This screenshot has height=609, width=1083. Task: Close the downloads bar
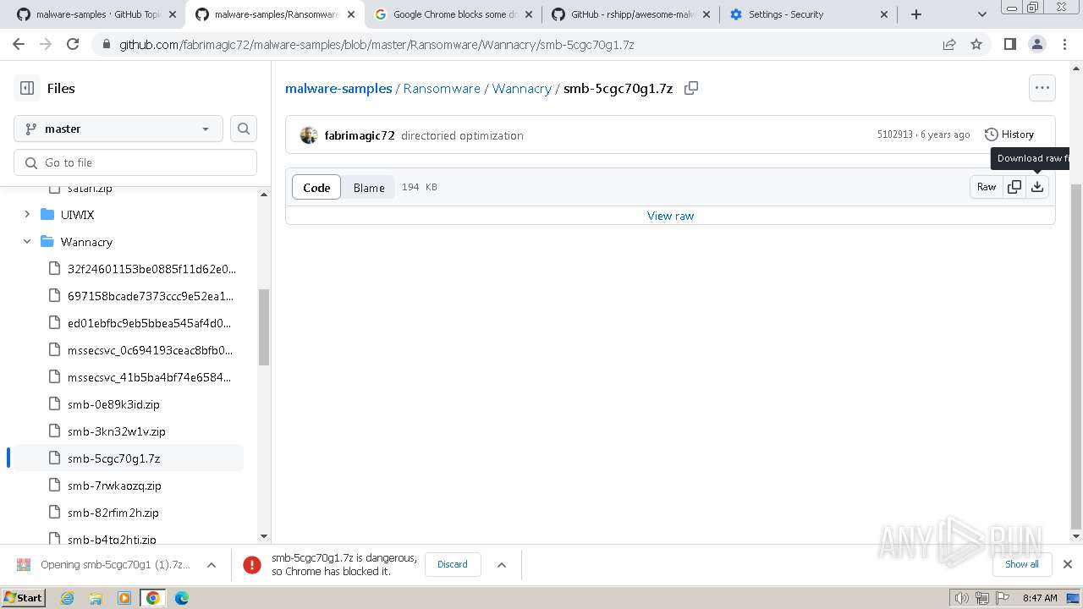(x=1068, y=564)
